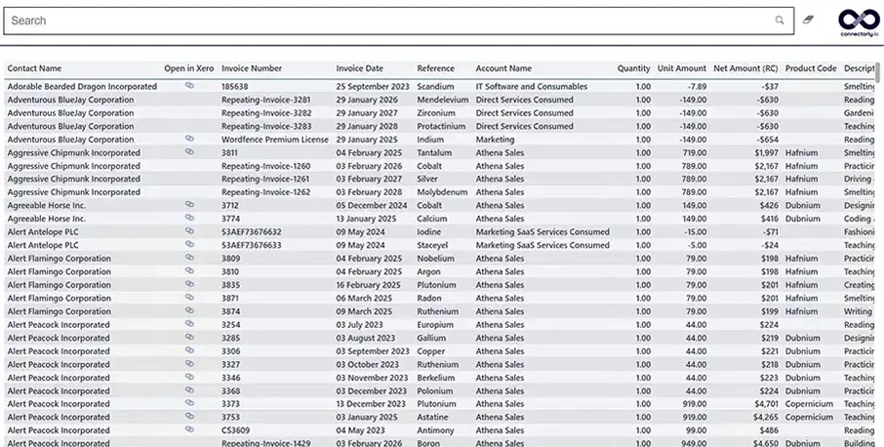Sort by the Quantity column header

coord(633,69)
